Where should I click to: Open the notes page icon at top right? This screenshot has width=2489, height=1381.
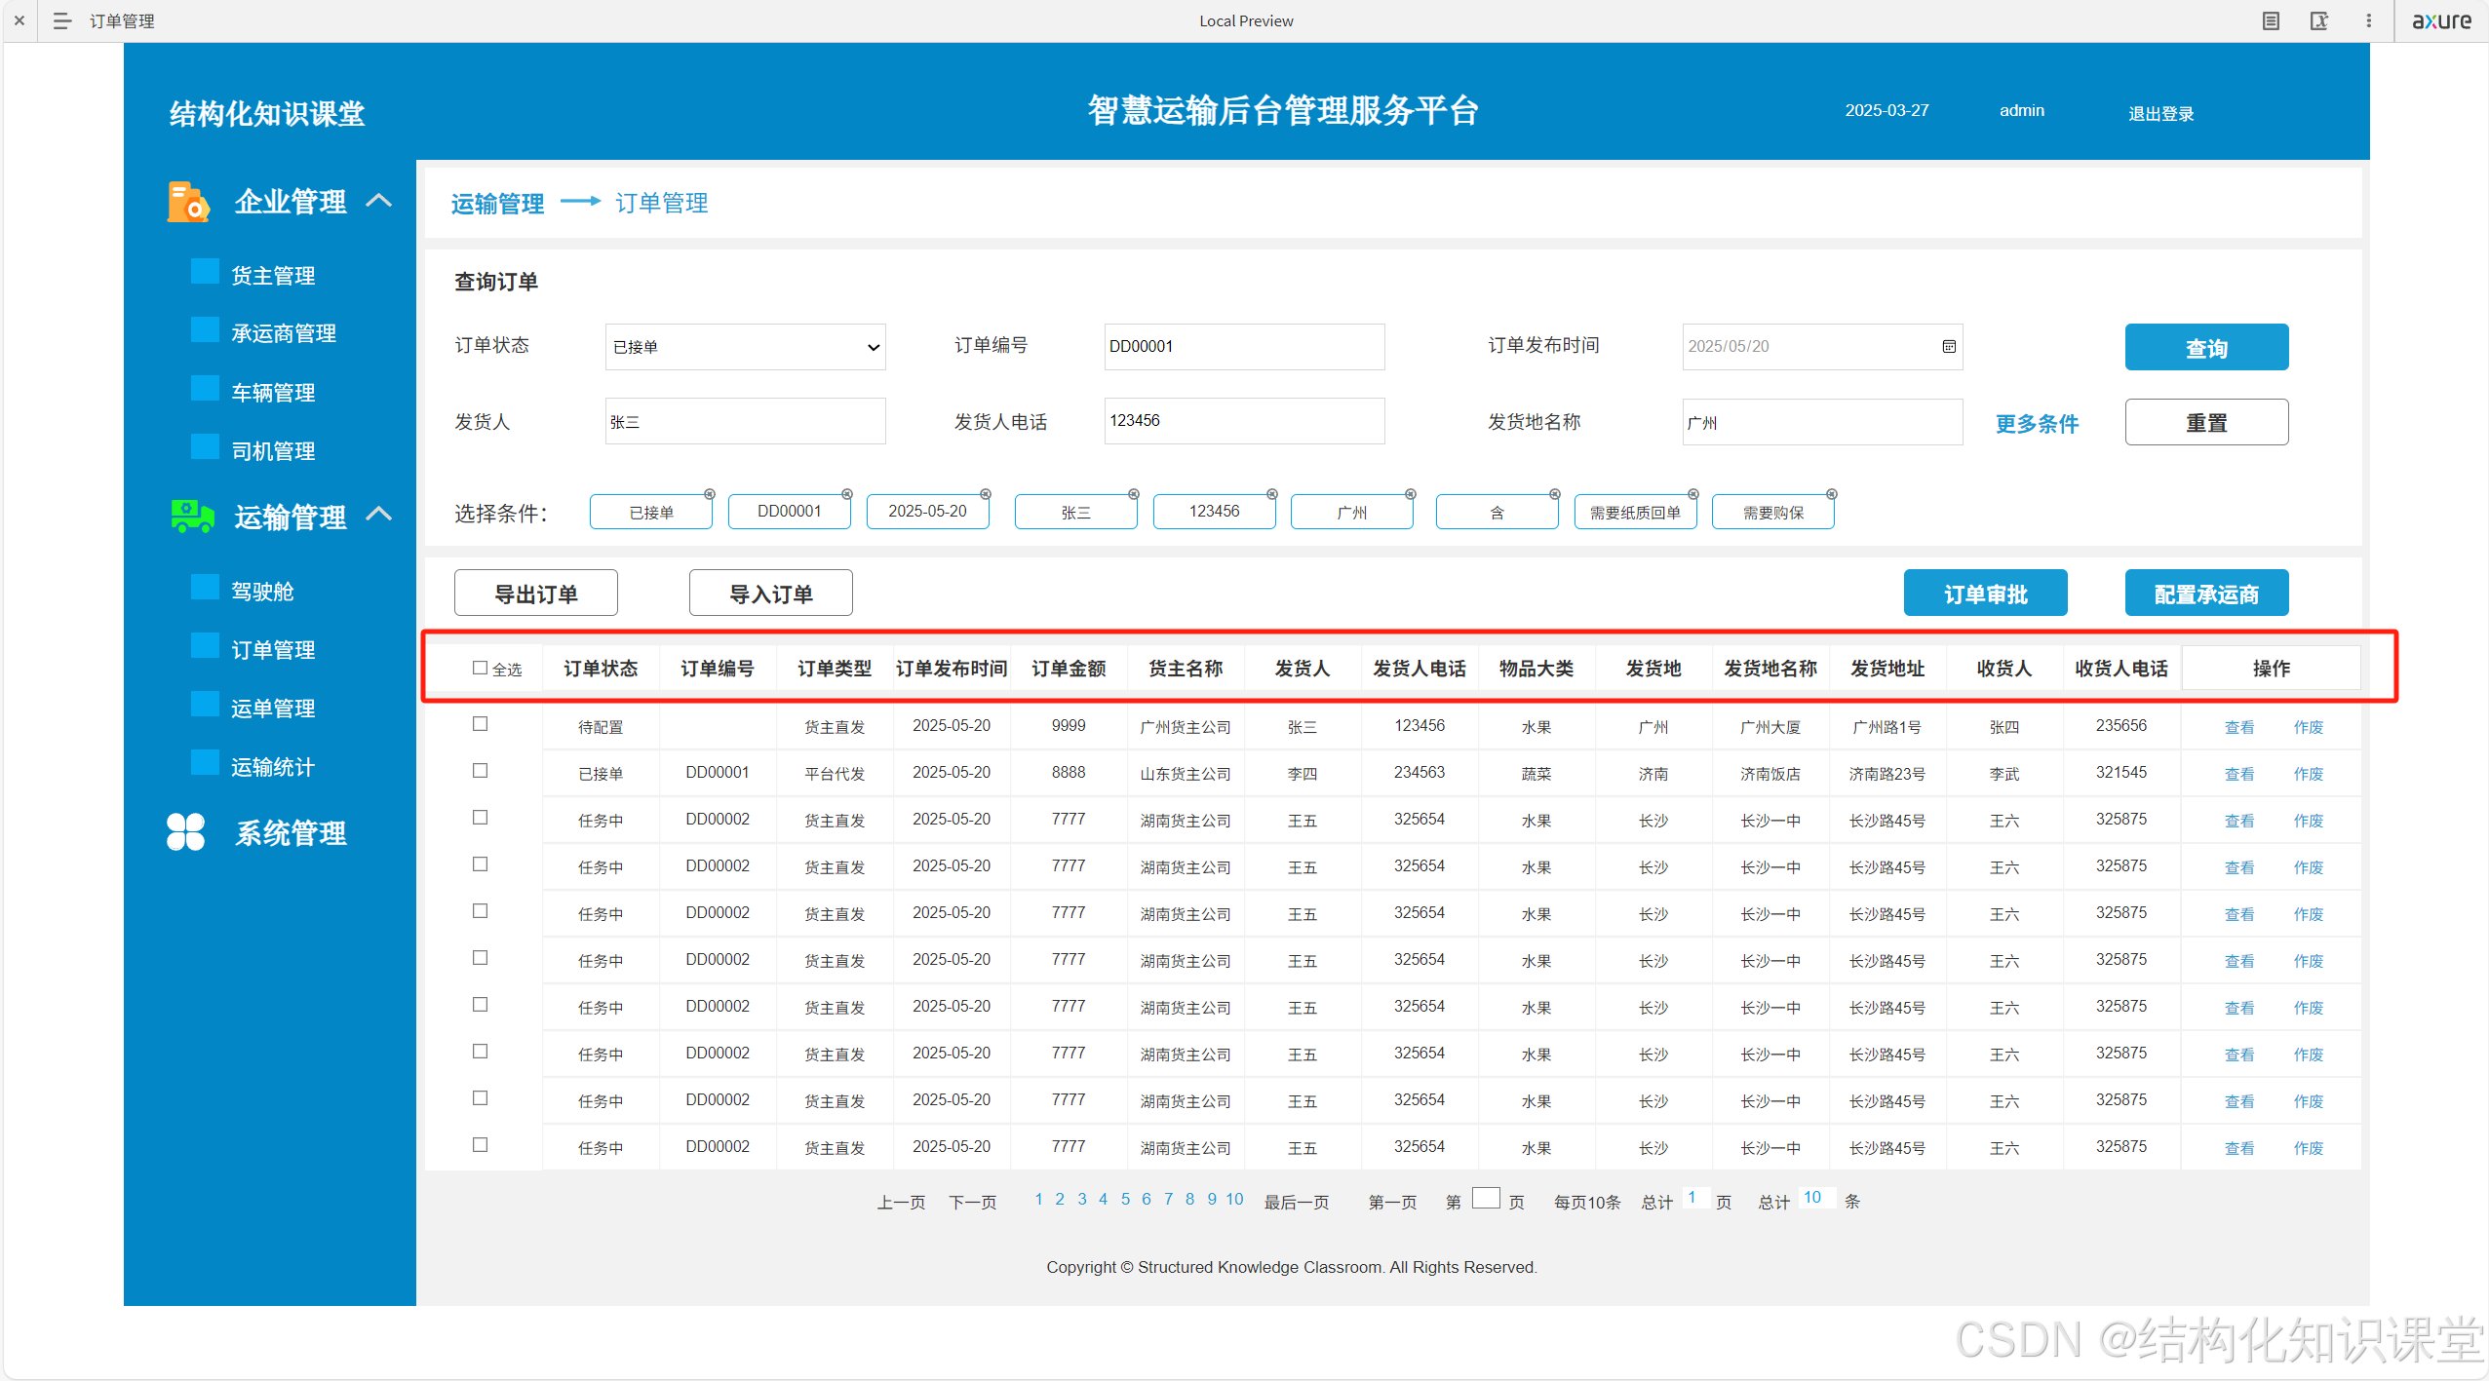click(2271, 20)
